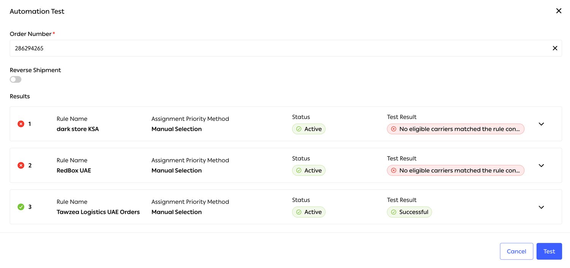Click Manual Selection in the RedBox UAE row
Viewport: 570px width, 268px height.
coord(177,171)
